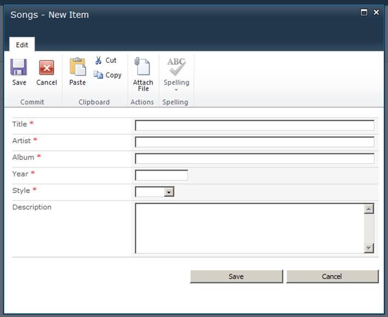Click inside the Description text area
This screenshot has height=317, width=388.
(249, 228)
